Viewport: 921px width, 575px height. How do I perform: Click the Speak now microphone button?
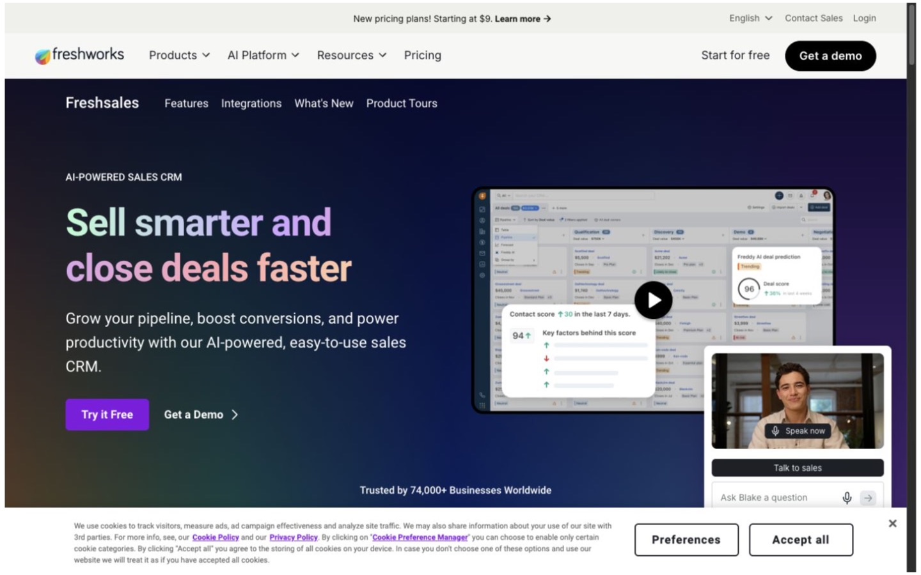click(798, 431)
